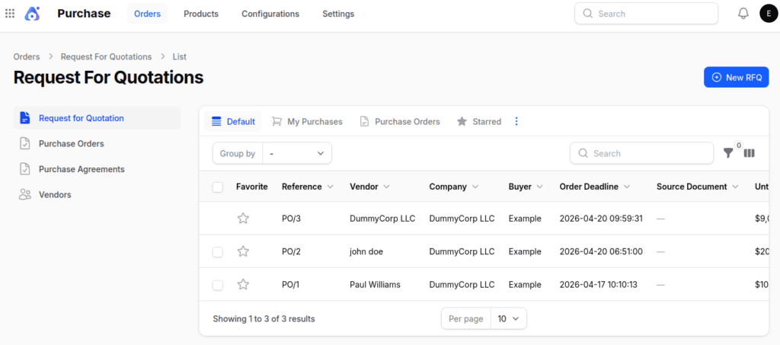780x345 pixels.
Task: Switch to the Starred tab
Action: pos(478,121)
